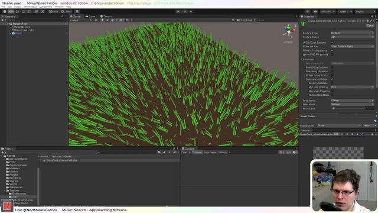Adjust the Aniso Level slider
The height and width of the screenshot is (213, 378).
click(348, 108)
